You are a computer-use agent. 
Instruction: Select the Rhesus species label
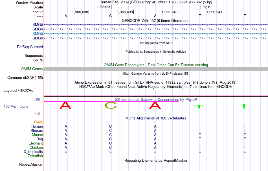37,130
